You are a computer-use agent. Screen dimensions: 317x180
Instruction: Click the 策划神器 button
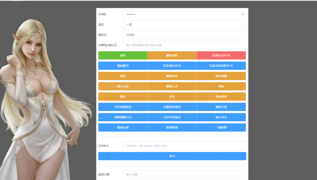point(221,76)
